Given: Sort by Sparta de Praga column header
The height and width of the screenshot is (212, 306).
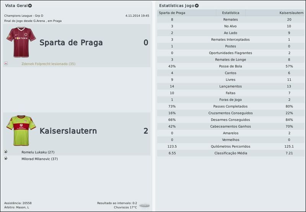Looking at the screenshot, I should [186, 13].
